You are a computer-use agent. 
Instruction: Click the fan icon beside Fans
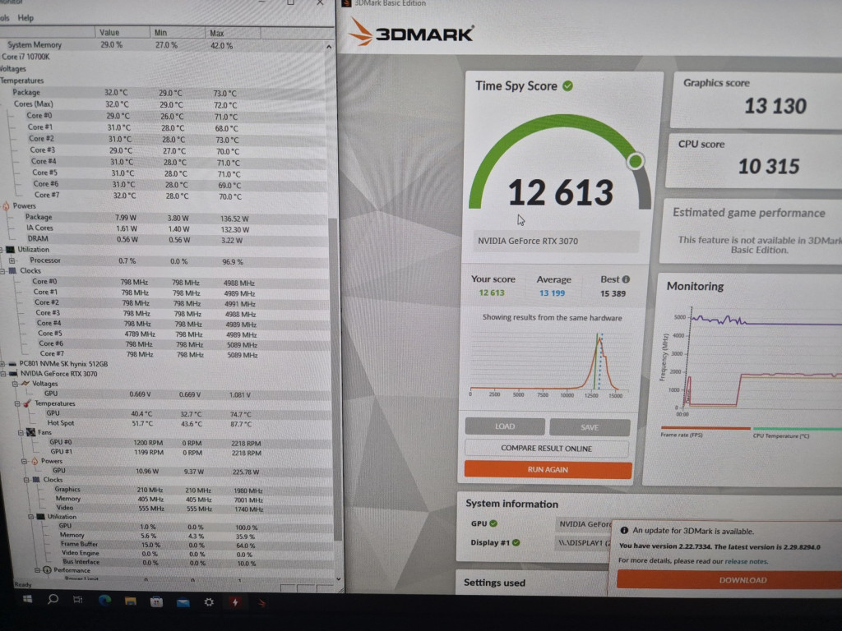(30, 432)
